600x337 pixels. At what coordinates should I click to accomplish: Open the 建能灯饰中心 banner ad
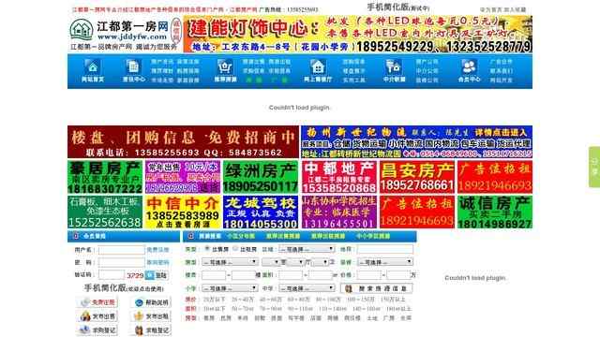point(358,34)
